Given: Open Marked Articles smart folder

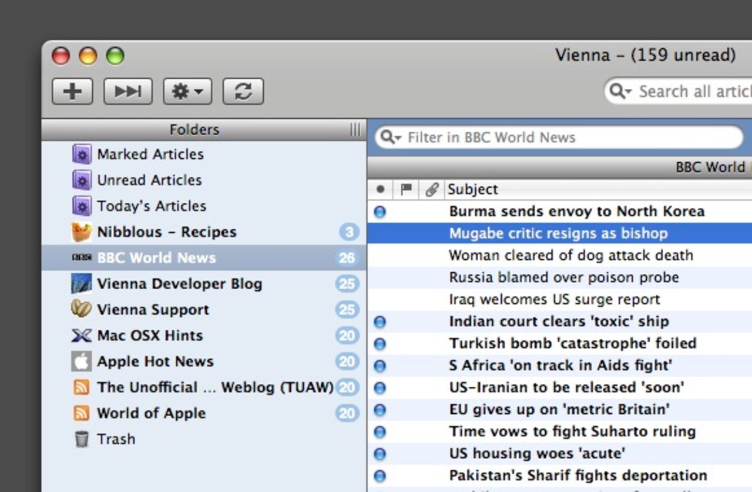Looking at the screenshot, I should 150,154.
